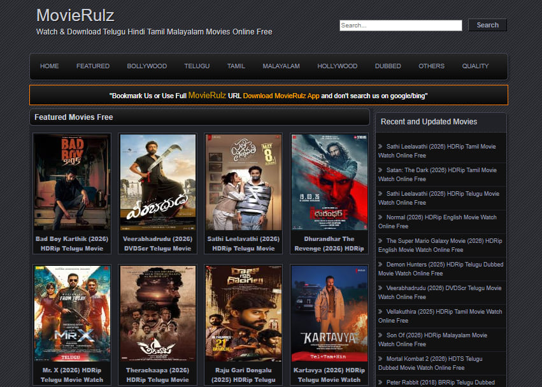Click Dhurandhar The Revenge (2026) title link
This screenshot has width=542, height=387.
(329, 244)
